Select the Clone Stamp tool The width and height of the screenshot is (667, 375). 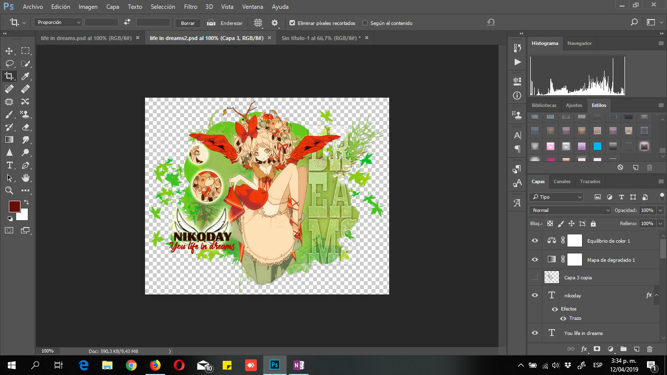click(25, 114)
